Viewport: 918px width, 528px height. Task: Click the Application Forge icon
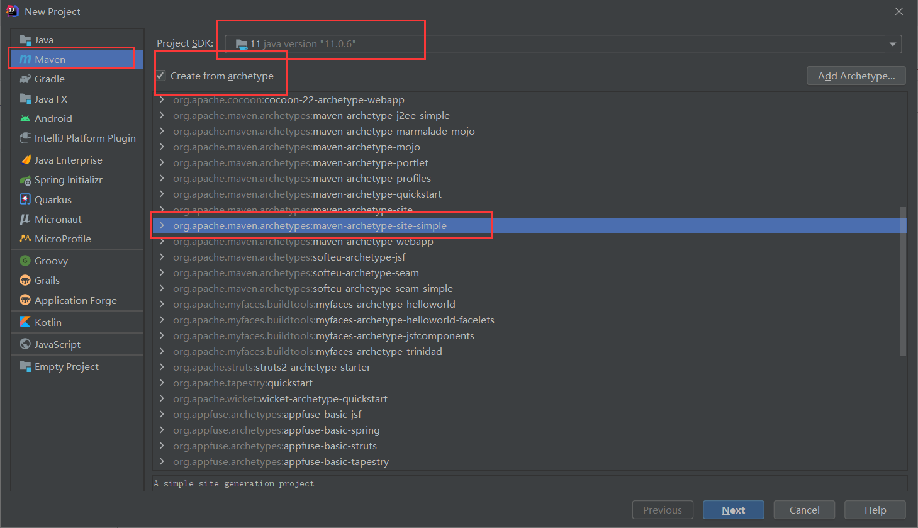coord(25,300)
